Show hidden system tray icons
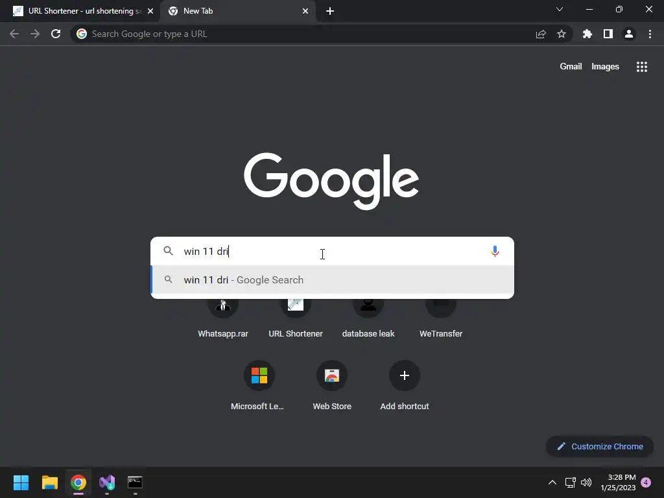 (552, 482)
